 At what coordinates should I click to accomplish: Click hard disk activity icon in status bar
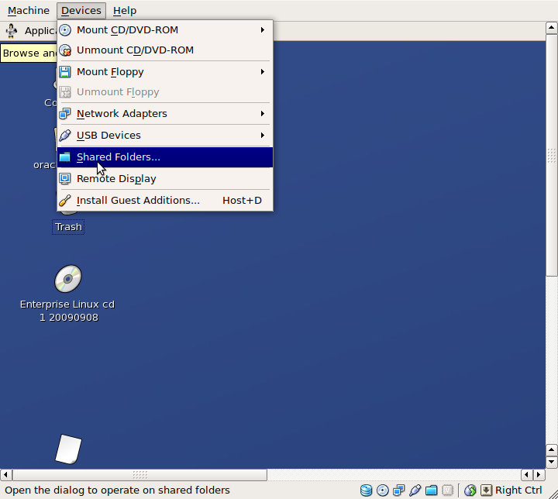(x=366, y=490)
